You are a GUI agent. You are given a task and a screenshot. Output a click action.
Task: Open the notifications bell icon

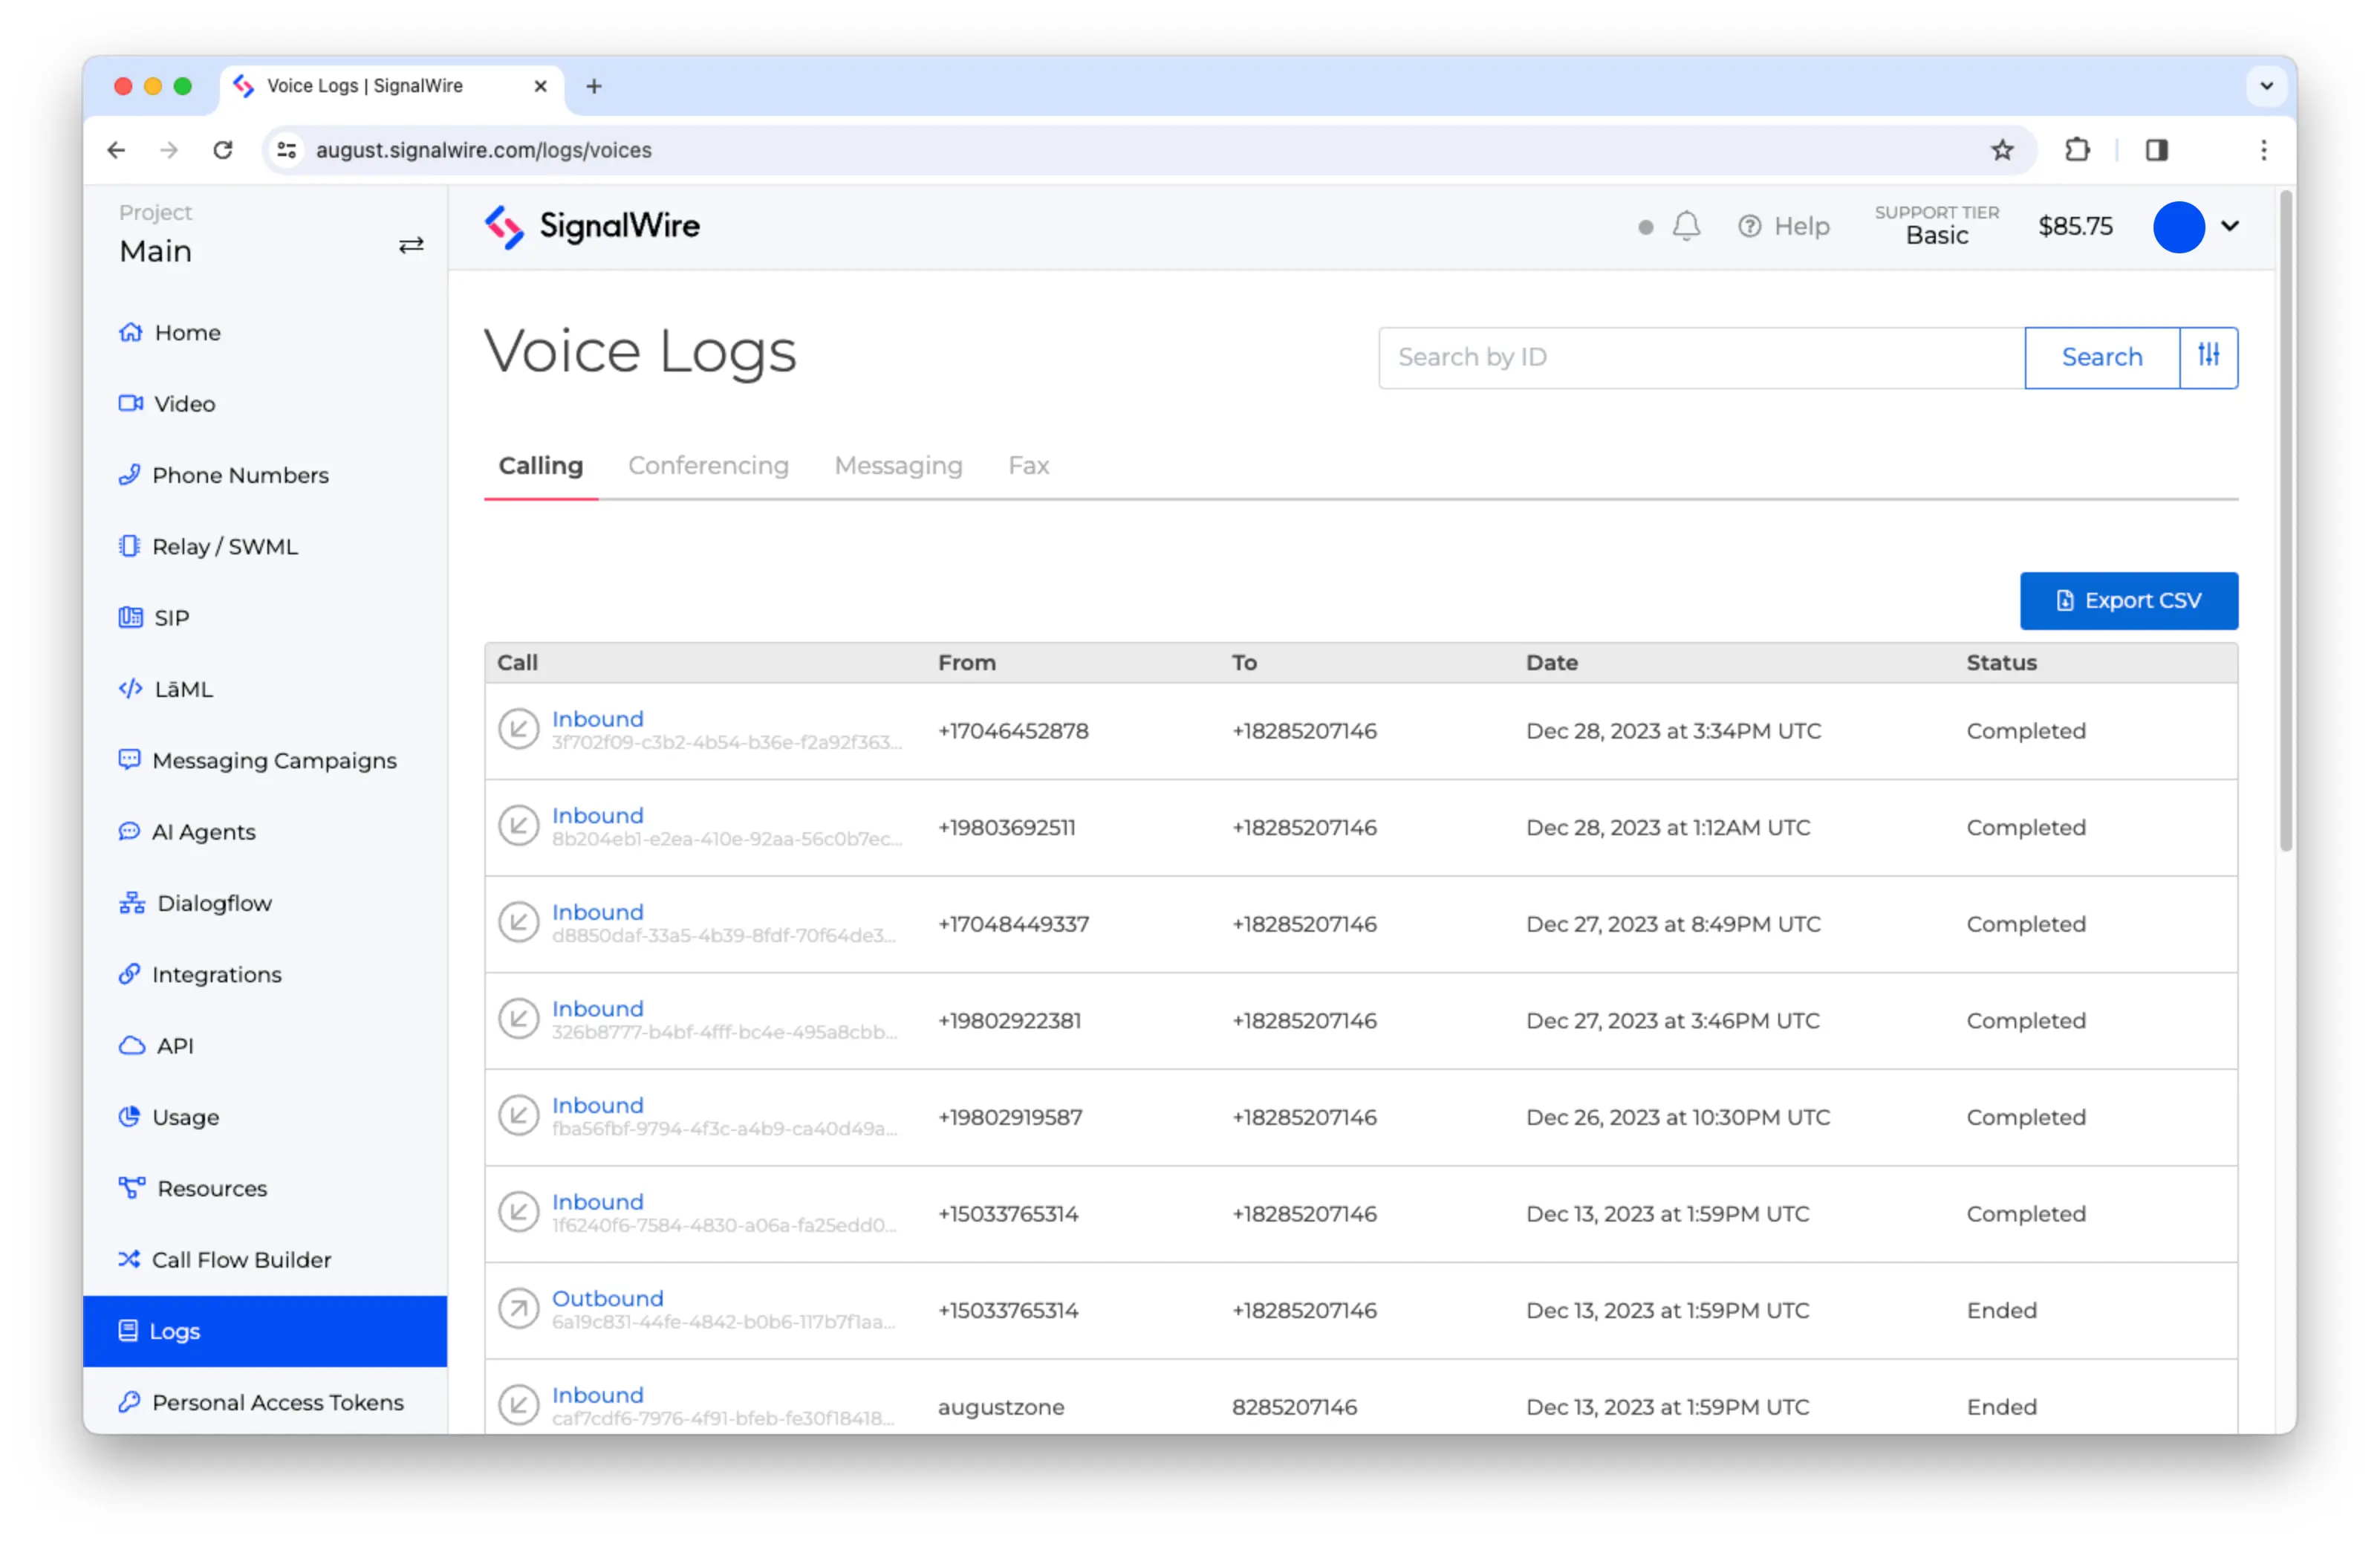pos(1687,226)
